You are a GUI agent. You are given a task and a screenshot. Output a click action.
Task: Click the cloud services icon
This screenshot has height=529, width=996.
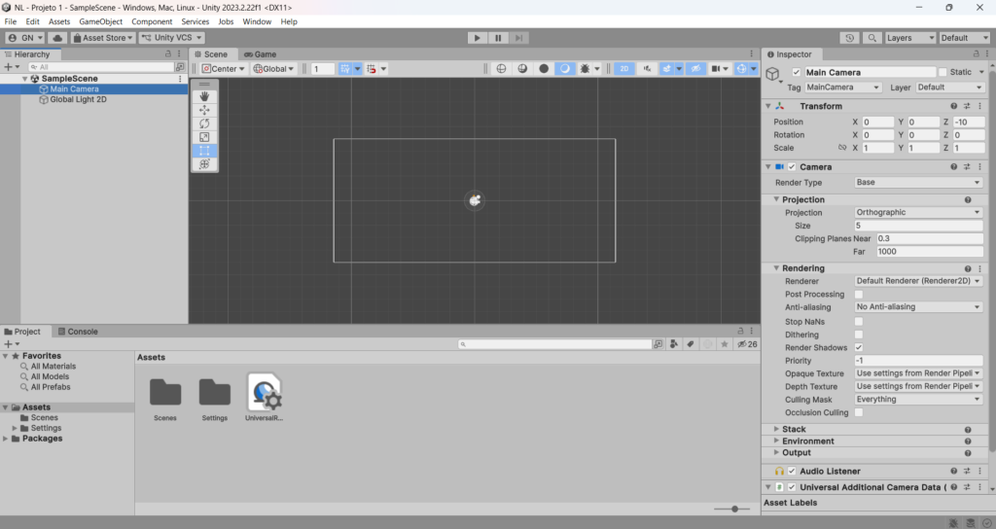57,38
